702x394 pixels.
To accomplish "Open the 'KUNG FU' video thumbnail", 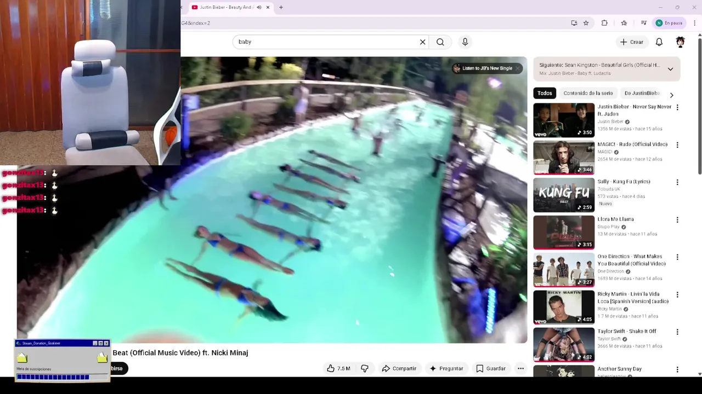I will click(564, 195).
